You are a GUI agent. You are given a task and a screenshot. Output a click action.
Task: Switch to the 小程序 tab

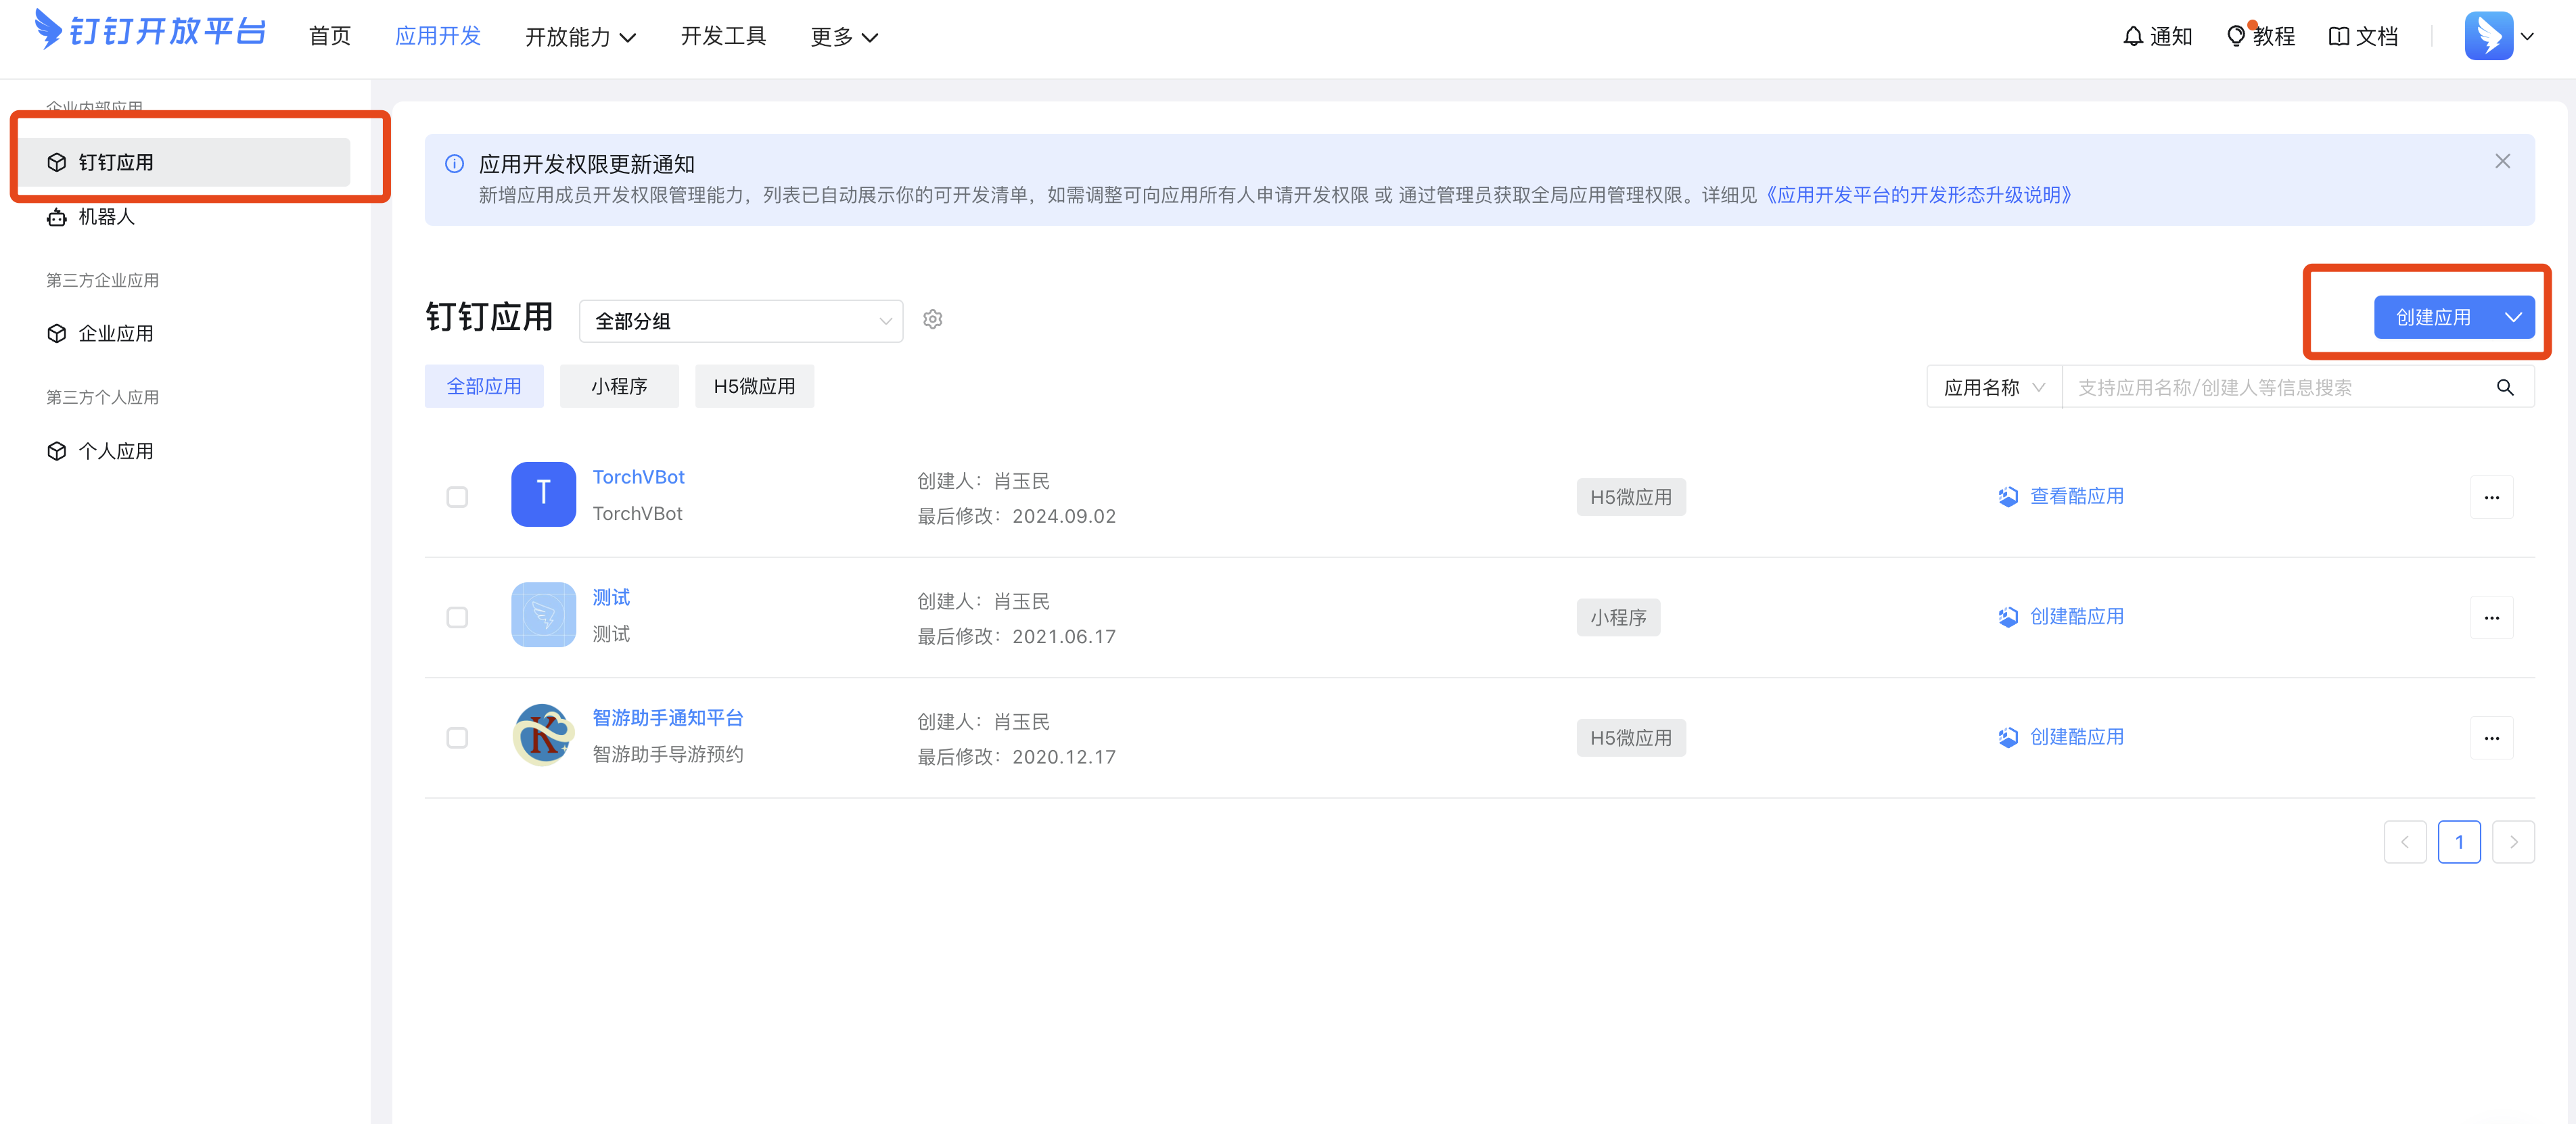click(619, 386)
